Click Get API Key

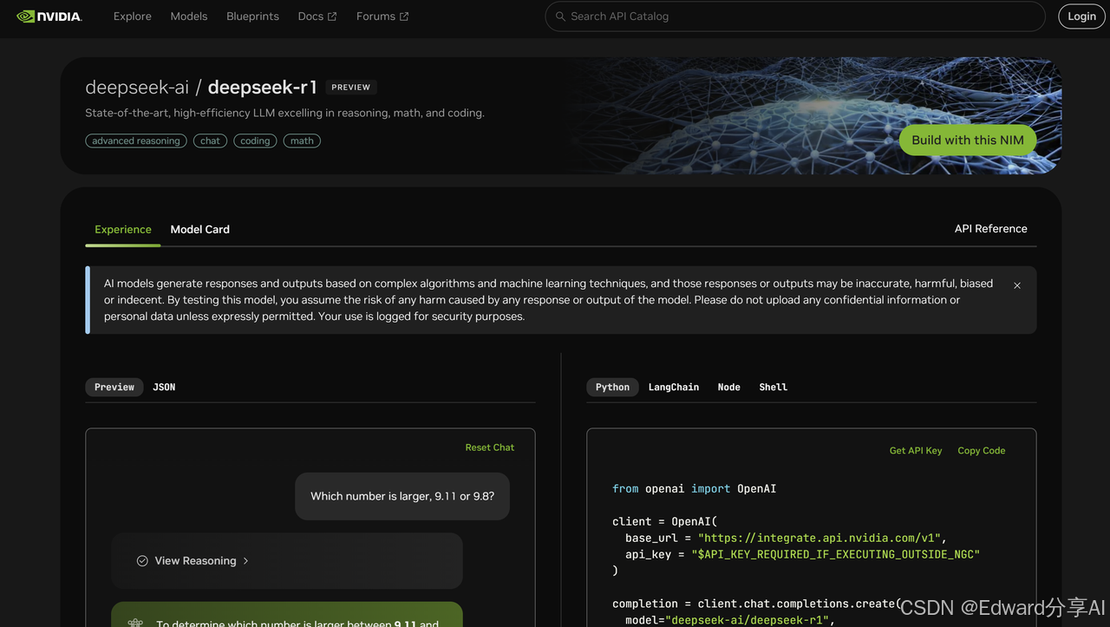pos(916,451)
